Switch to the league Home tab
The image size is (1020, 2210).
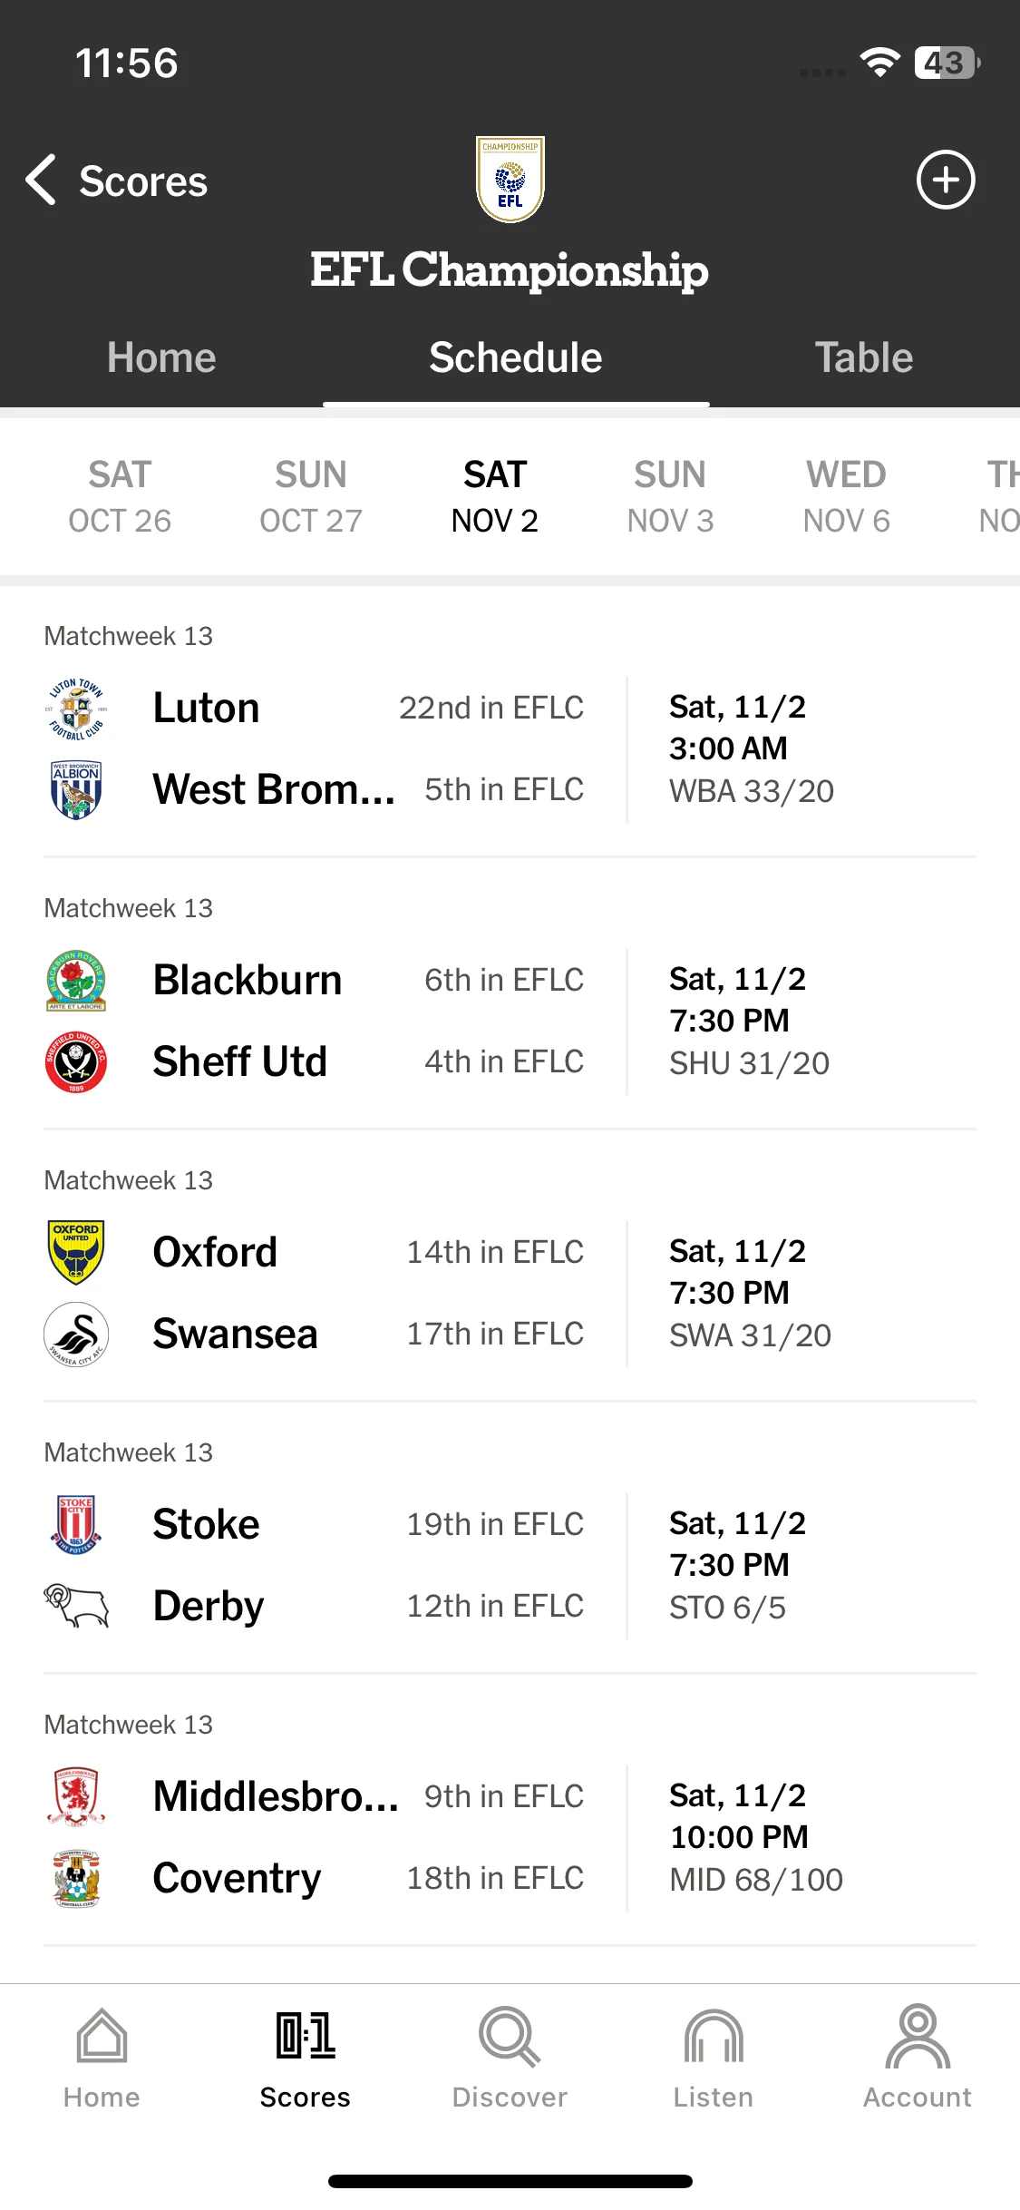161,357
